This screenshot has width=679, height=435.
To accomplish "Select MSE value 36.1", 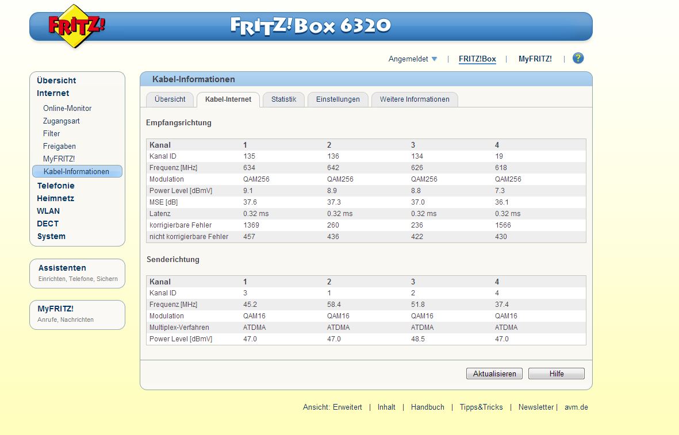I will [502, 202].
